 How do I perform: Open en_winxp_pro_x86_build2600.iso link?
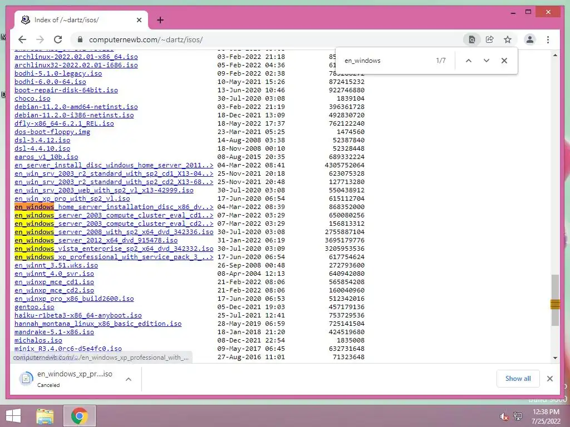pos(74,299)
